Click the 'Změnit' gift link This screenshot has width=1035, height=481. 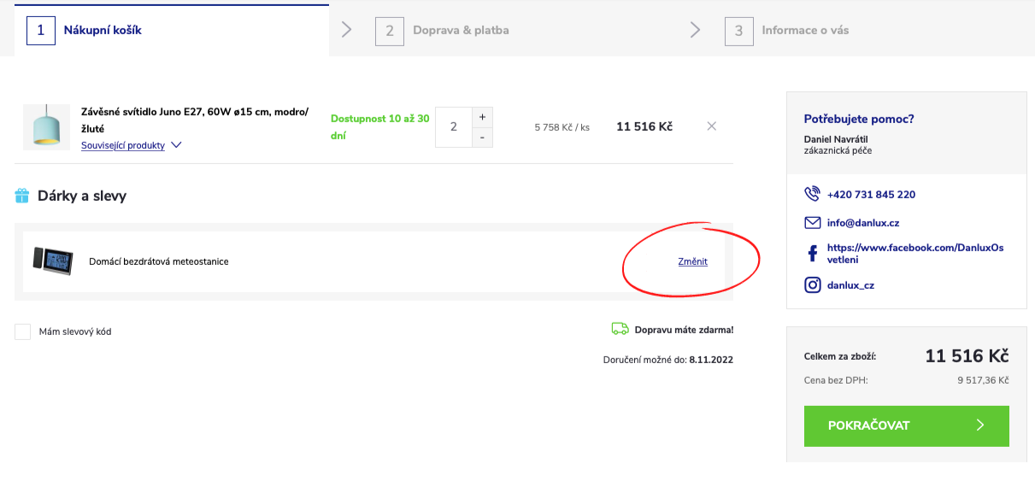click(692, 261)
